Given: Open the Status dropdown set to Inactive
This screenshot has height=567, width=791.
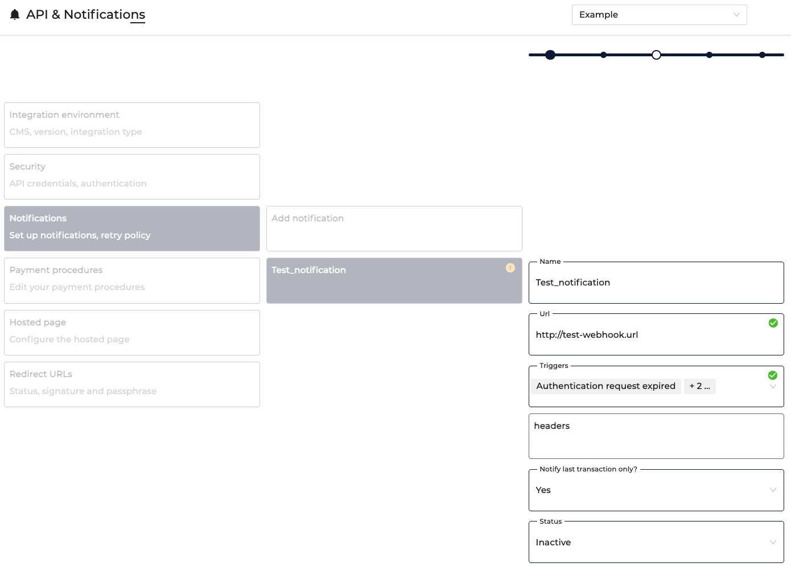Looking at the screenshot, I should 656,543.
